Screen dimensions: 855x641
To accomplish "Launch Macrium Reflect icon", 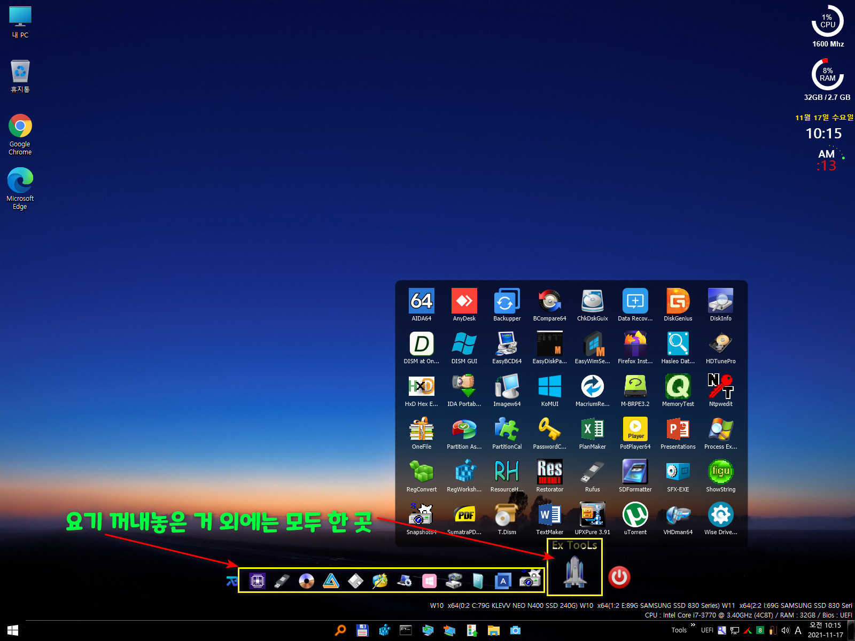I will [x=592, y=387].
